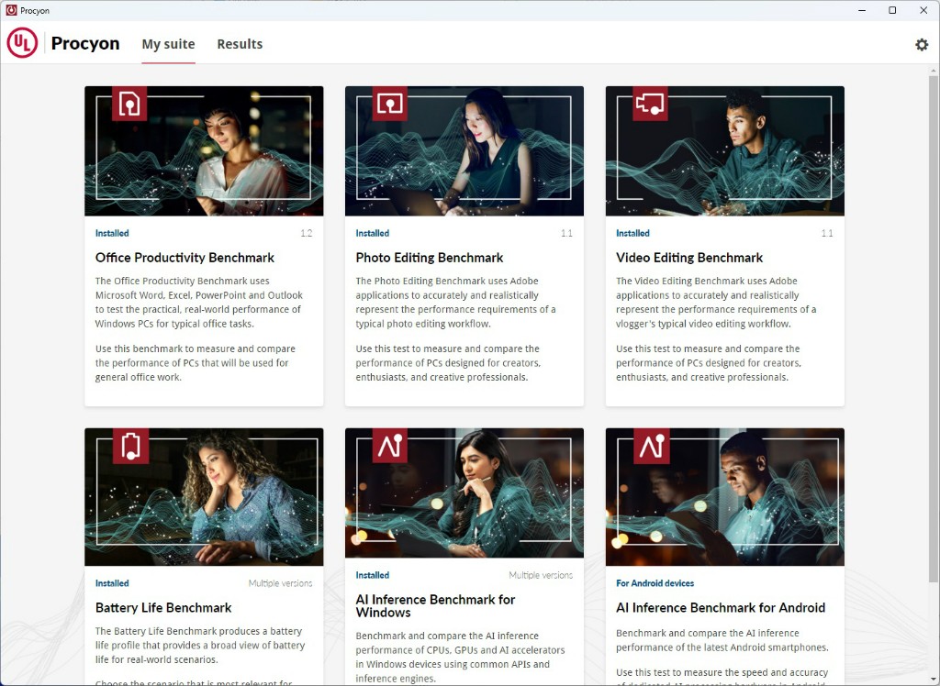Click Multiple versions on AI Inference Windows card
The height and width of the screenshot is (686, 940).
(x=541, y=575)
